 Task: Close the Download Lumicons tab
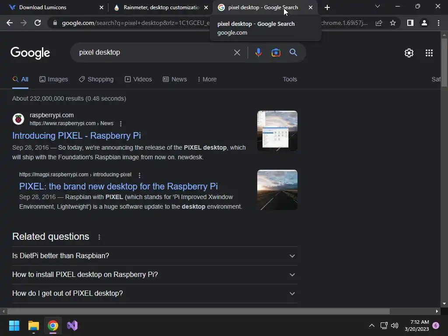point(101,7)
